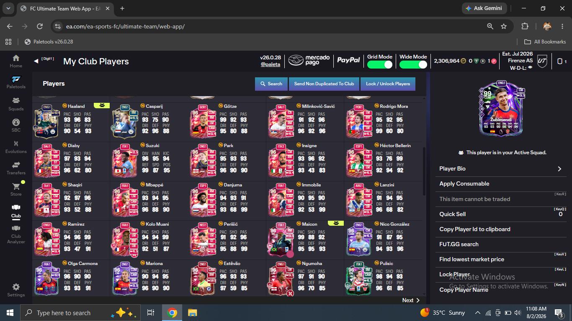
Task: Click the PayPal donation logo
Action: pos(348,61)
